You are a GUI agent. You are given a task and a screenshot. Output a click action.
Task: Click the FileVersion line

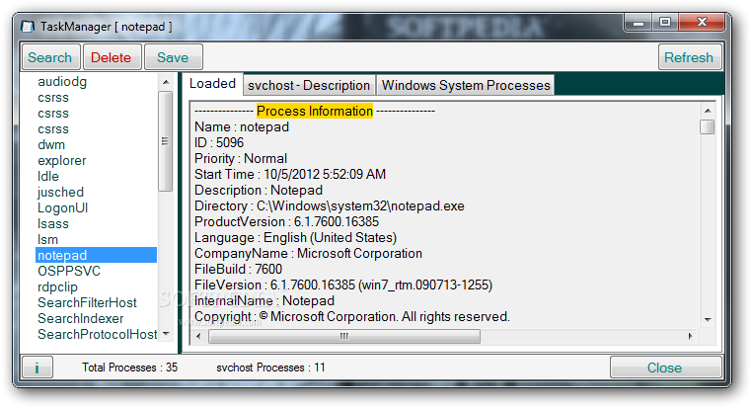tap(343, 286)
